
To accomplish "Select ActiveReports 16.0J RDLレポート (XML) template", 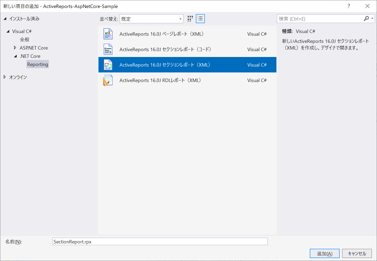I will pyautogui.click(x=187, y=80).
